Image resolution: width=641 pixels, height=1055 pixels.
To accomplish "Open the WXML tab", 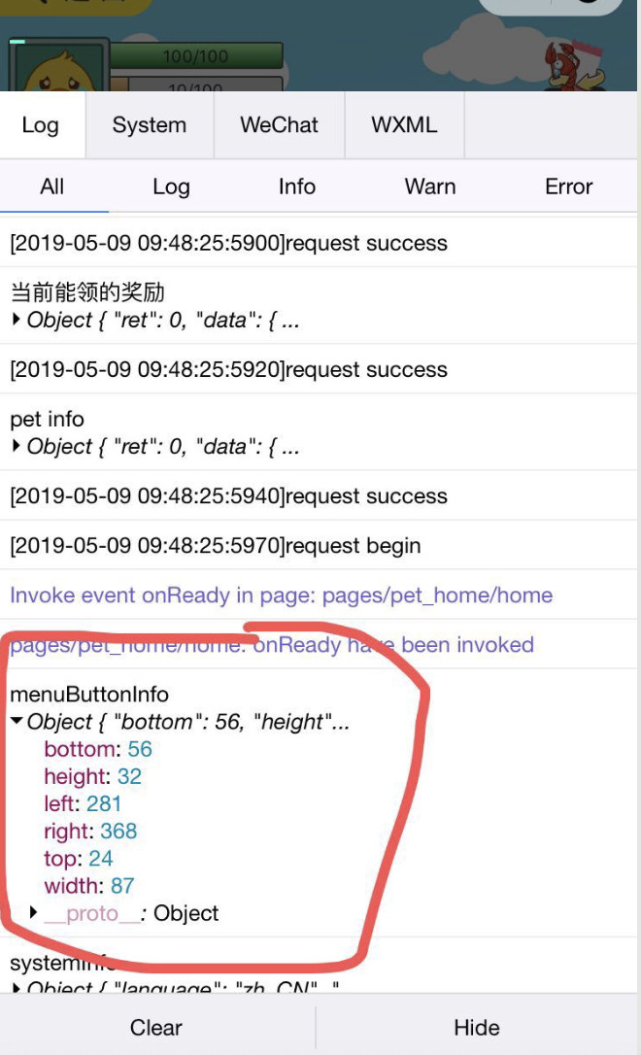I will tap(404, 125).
